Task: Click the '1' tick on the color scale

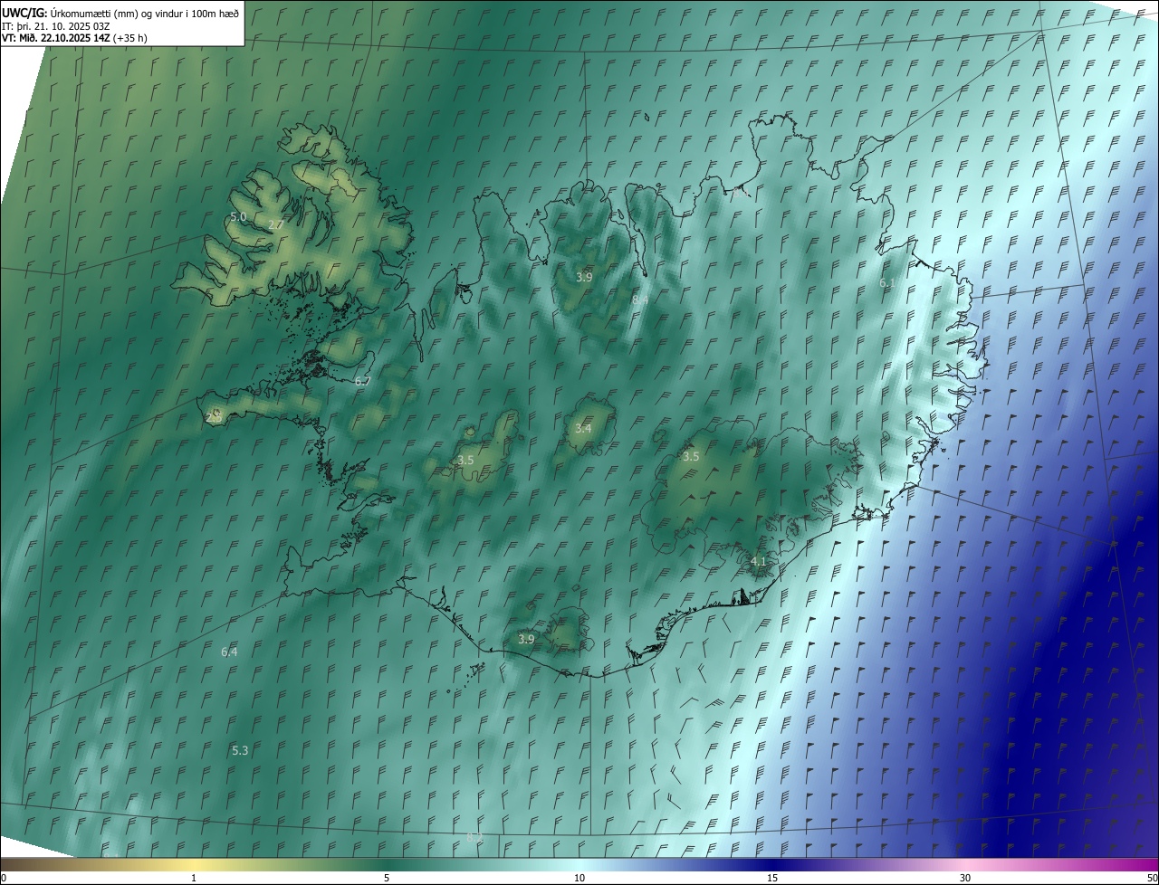Action: coord(194,878)
